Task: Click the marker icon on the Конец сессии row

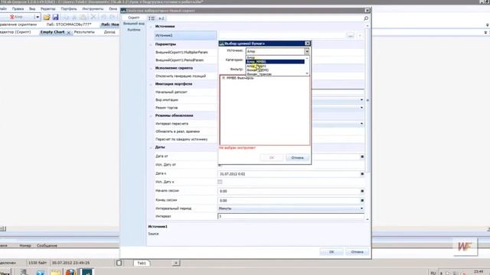Action: pos(362,200)
